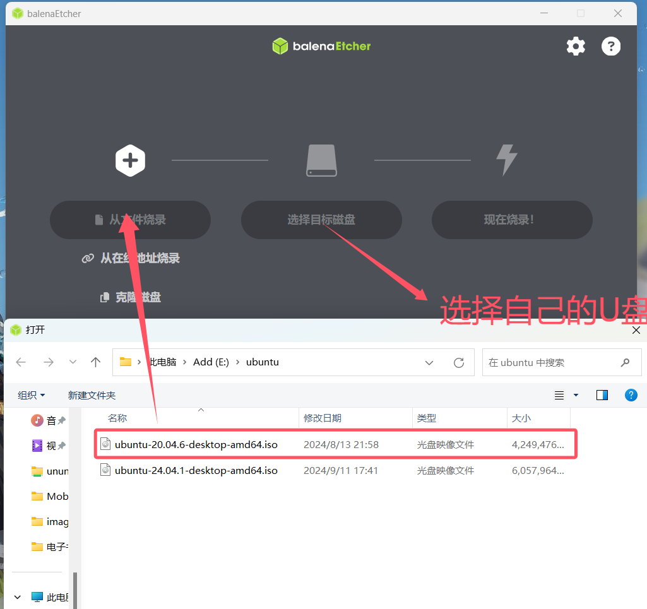Open the Mob folder in sidebar
Screen dimensions: 647x609
[x=49, y=497]
